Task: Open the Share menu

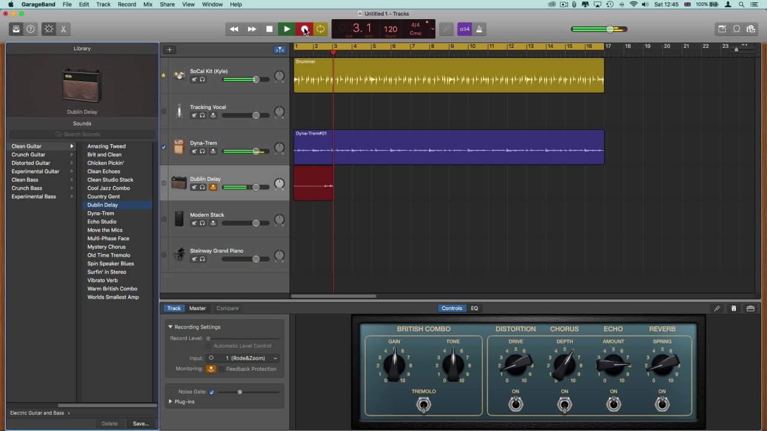Action: 167,4
